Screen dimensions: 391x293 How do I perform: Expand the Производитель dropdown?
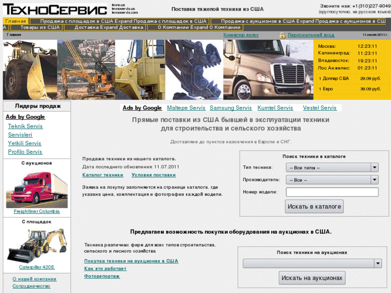332,180
